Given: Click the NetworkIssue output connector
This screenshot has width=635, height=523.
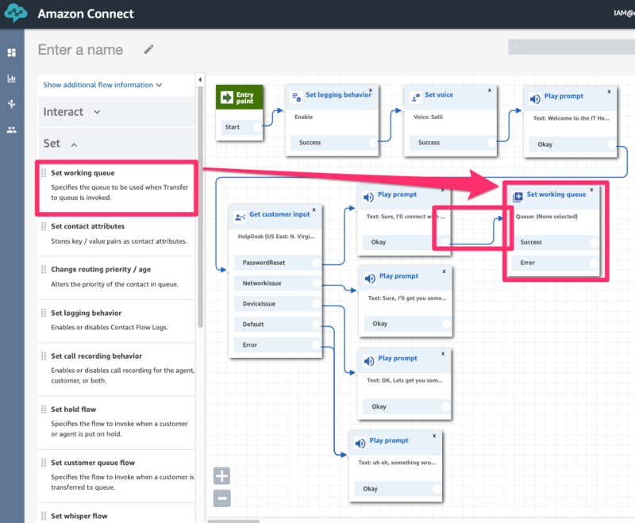Looking at the screenshot, I should tap(317, 283).
